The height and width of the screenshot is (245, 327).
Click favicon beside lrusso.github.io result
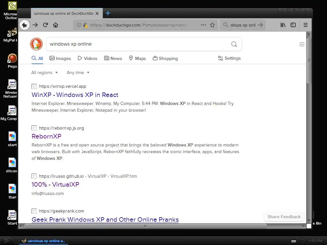click(34, 176)
